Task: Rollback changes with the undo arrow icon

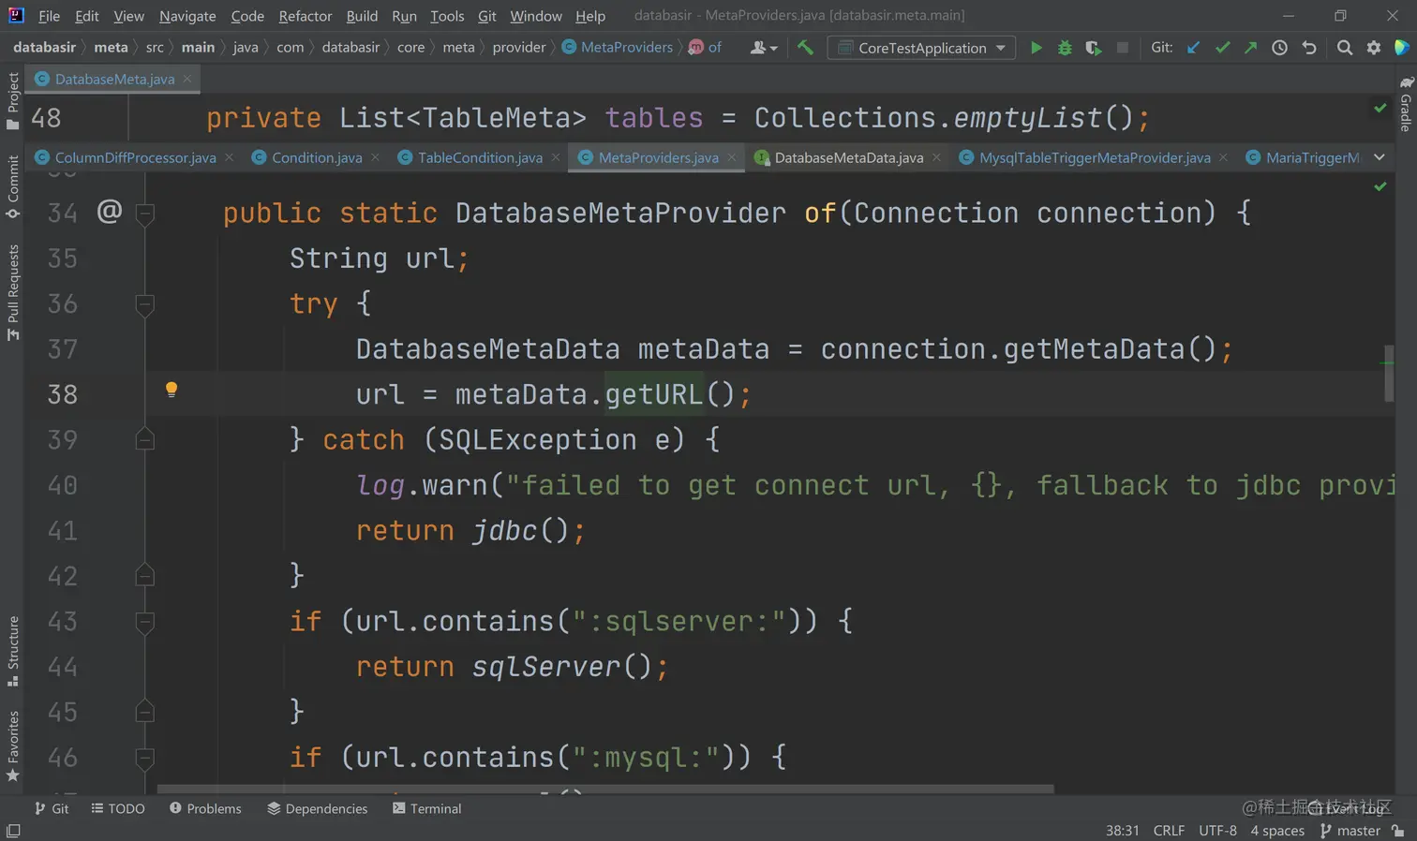Action: coord(1309,48)
